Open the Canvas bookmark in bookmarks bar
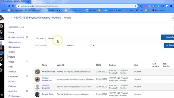The width and height of the screenshot is (174, 98). [x=130, y=10]
